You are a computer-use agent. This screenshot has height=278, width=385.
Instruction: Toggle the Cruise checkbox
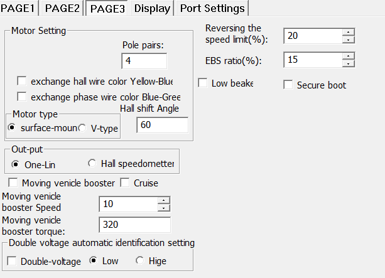124,183
